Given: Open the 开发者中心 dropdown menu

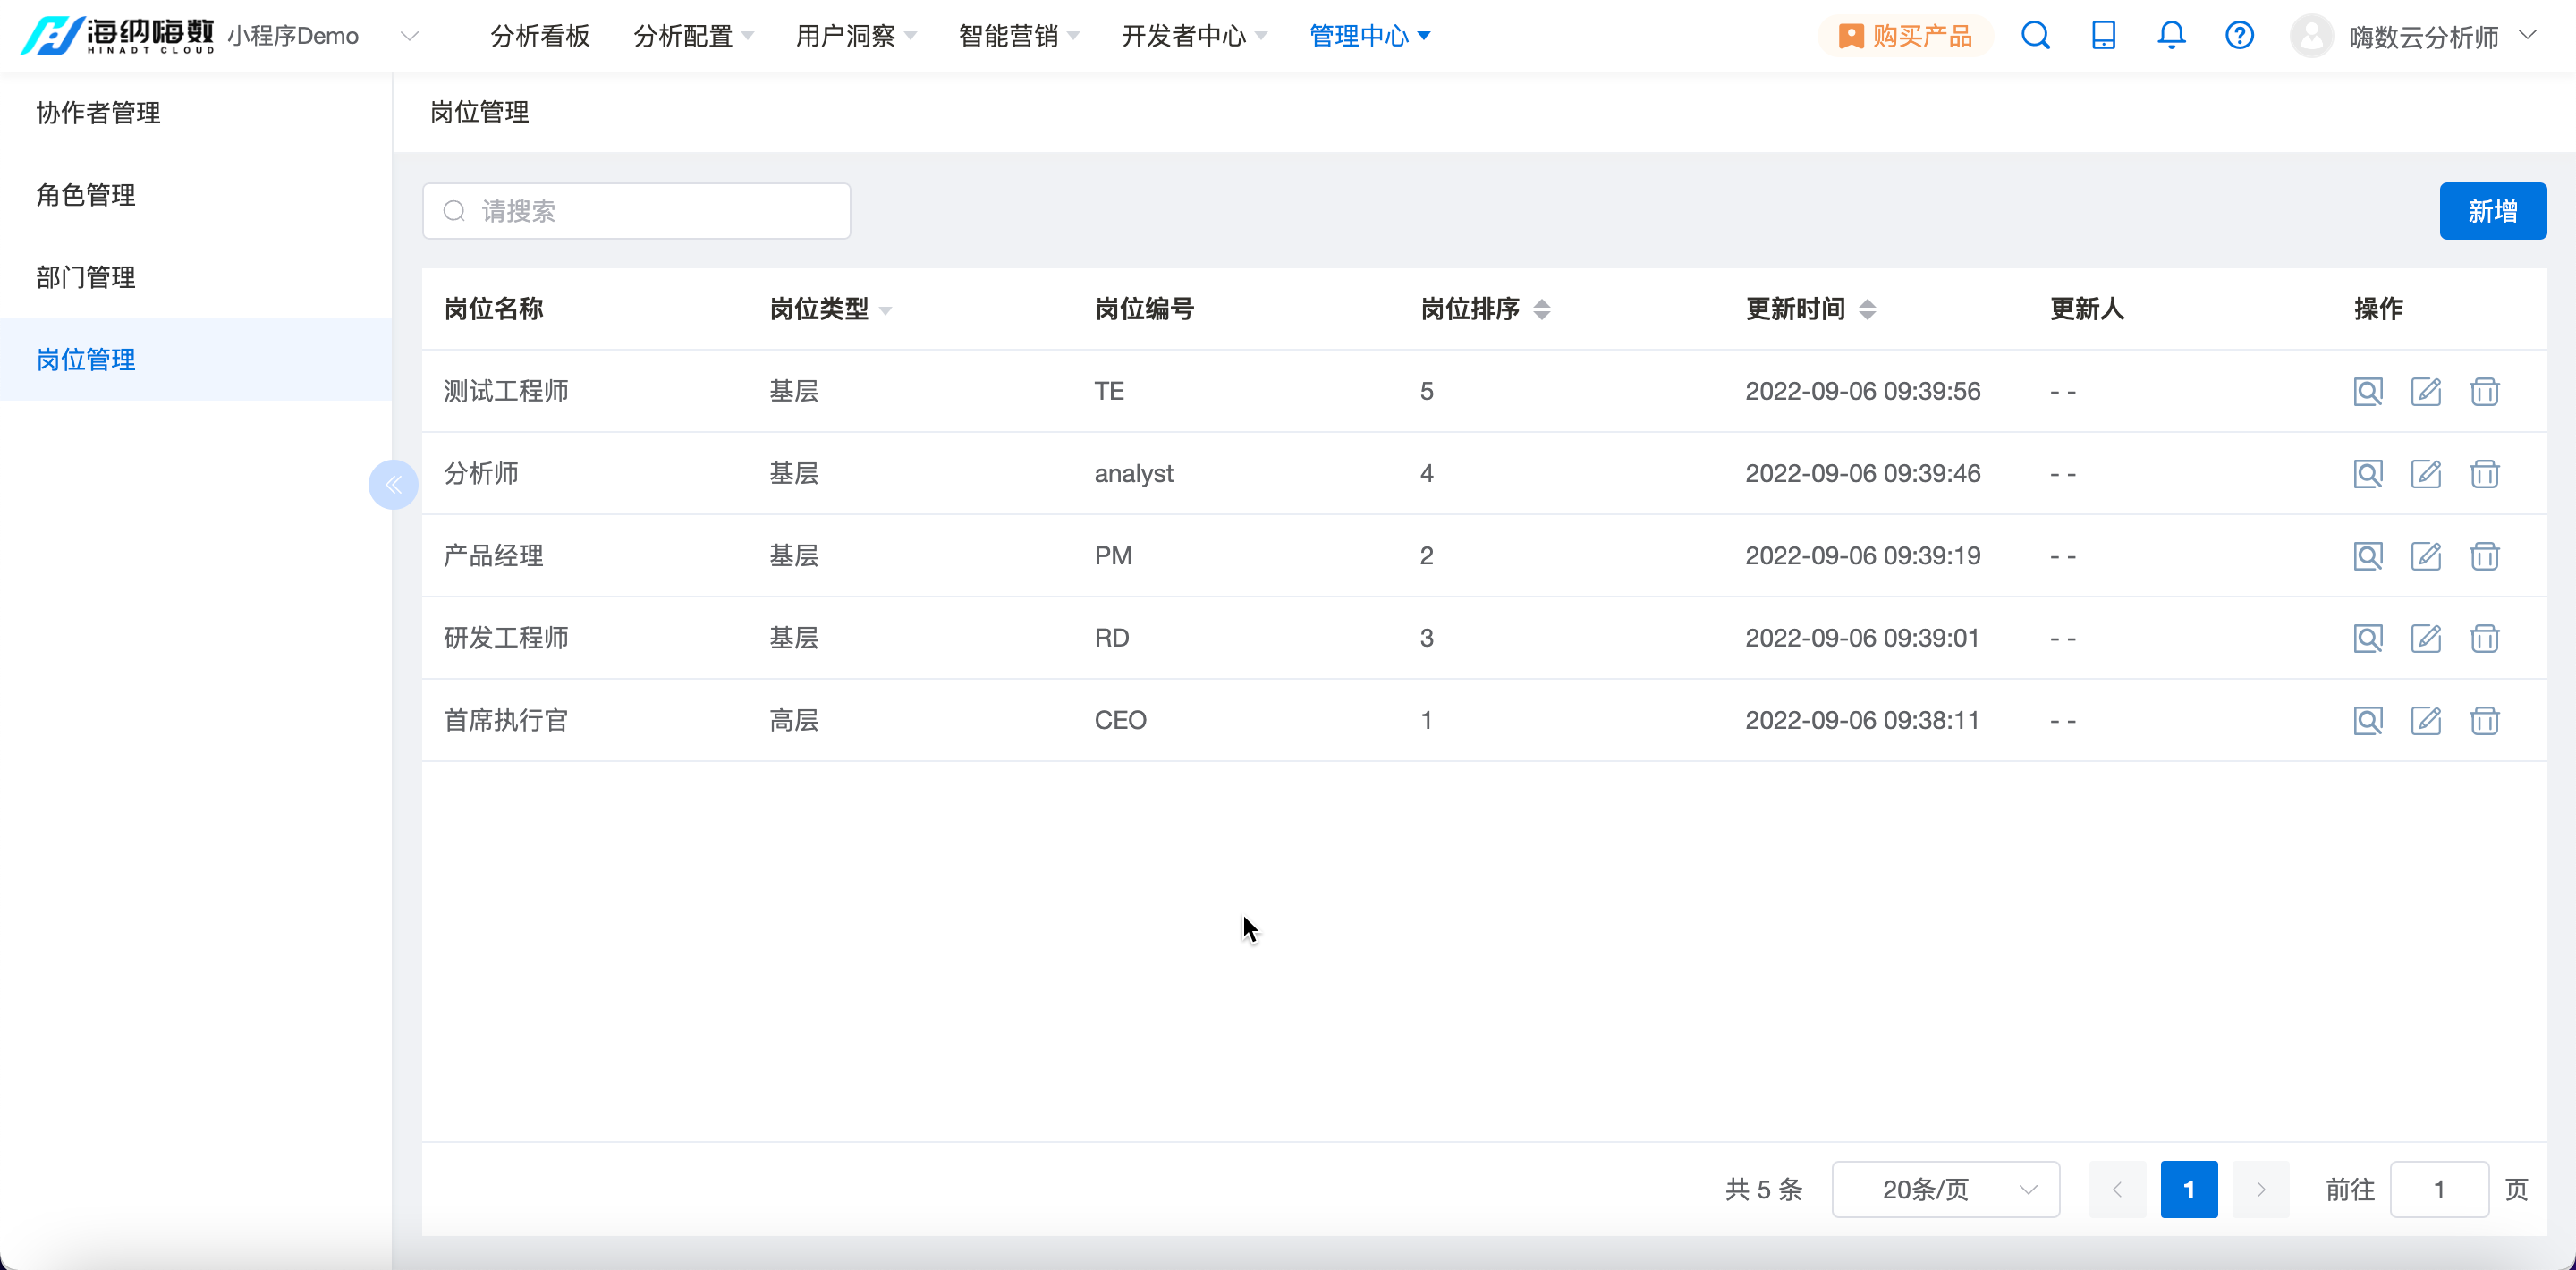Looking at the screenshot, I should tap(1194, 36).
